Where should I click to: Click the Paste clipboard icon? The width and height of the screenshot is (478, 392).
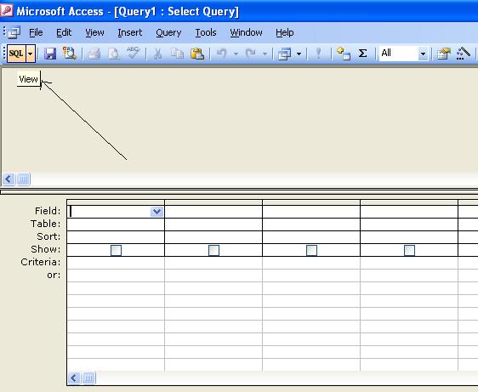[197, 54]
